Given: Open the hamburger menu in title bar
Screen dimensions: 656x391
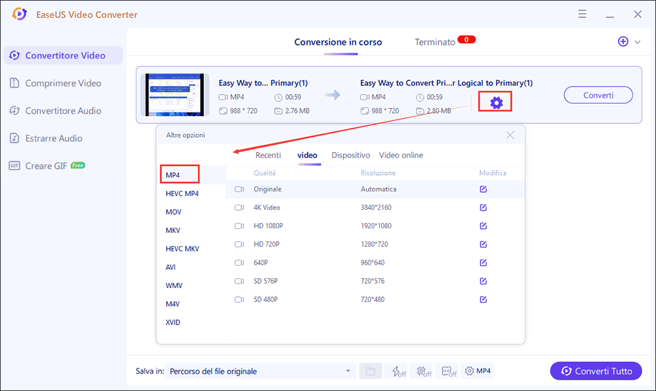Looking at the screenshot, I should click(582, 14).
